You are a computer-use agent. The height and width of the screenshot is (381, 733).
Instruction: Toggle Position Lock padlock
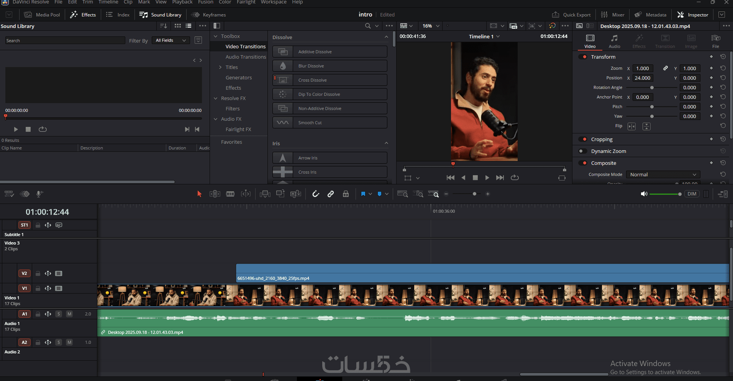click(346, 194)
